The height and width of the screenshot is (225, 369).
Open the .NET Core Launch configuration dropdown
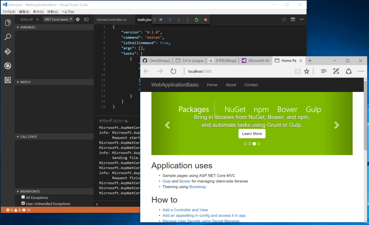click(58, 19)
